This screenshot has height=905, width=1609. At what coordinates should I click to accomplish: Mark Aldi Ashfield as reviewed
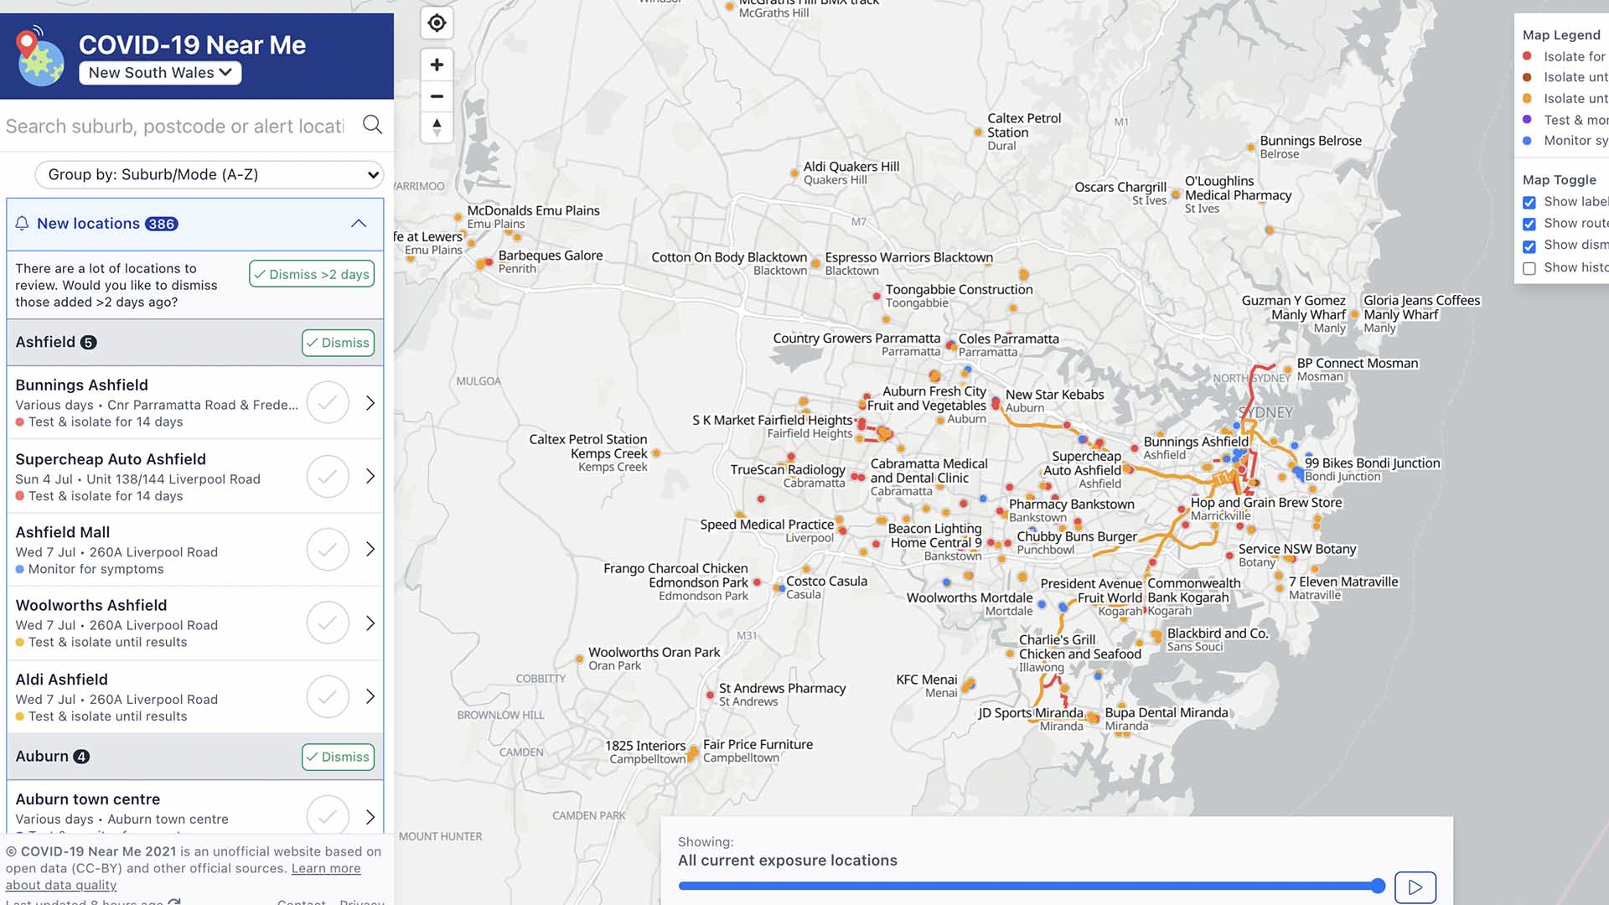point(328,697)
